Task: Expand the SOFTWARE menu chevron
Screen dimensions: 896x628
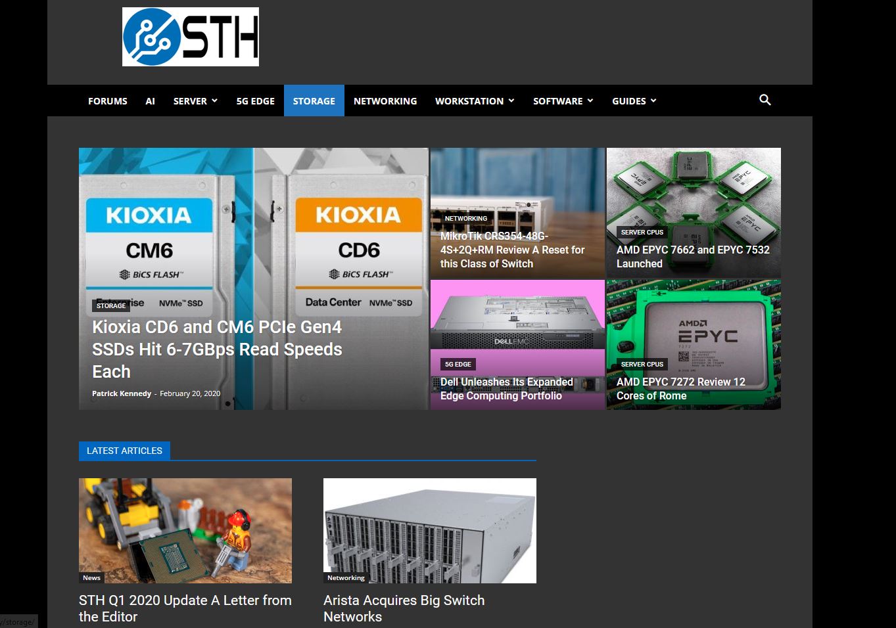Action: point(590,101)
